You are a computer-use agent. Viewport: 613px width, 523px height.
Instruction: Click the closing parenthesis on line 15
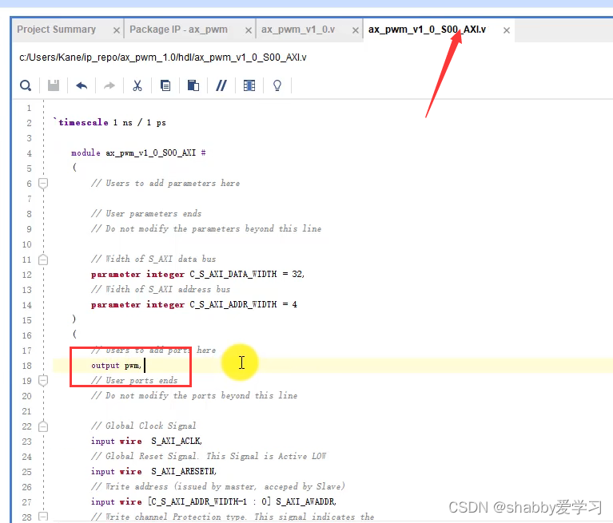point(74,319)
